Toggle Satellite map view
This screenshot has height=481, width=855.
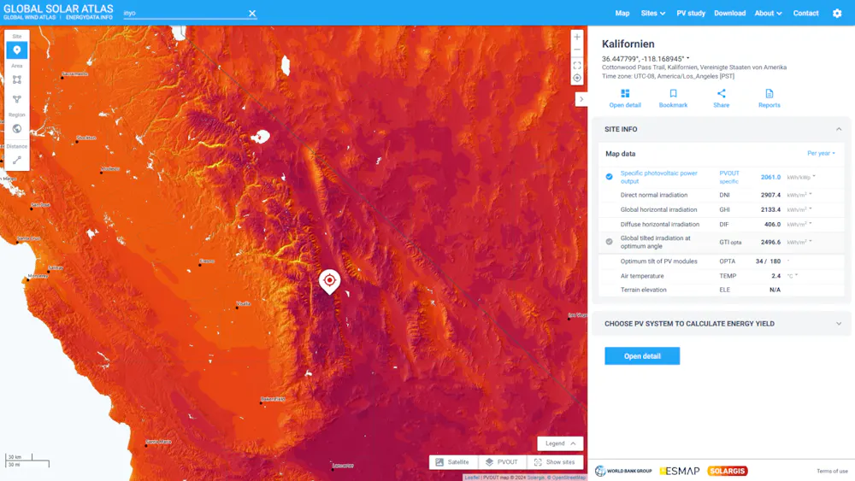click(452, 462)
